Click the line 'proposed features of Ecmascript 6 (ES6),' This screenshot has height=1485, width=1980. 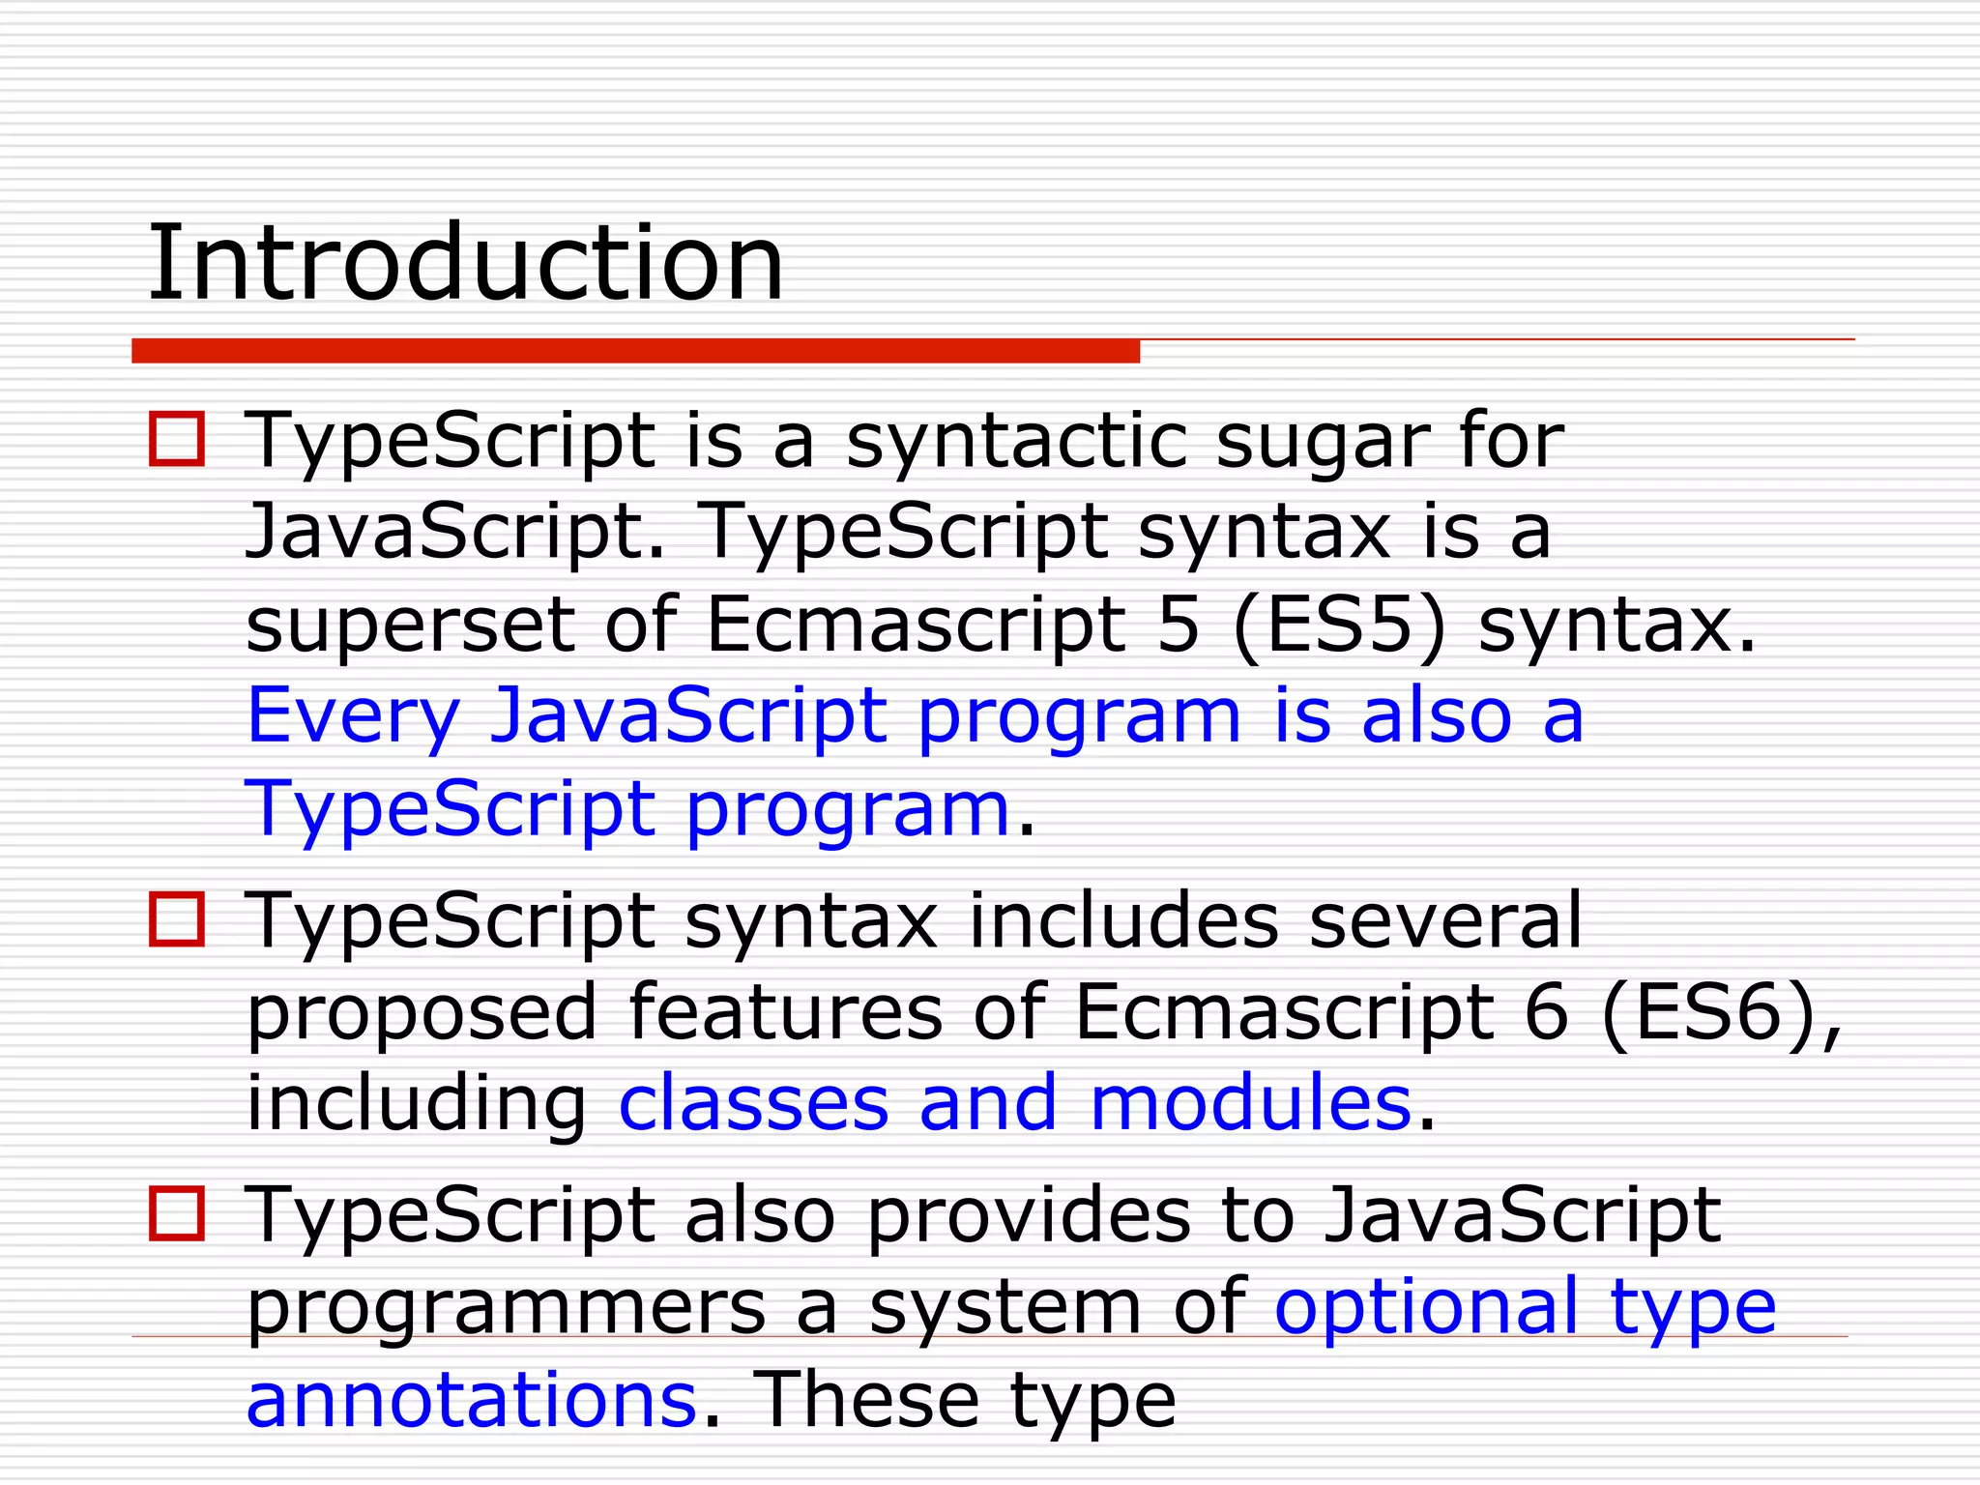(1045, 1014)
